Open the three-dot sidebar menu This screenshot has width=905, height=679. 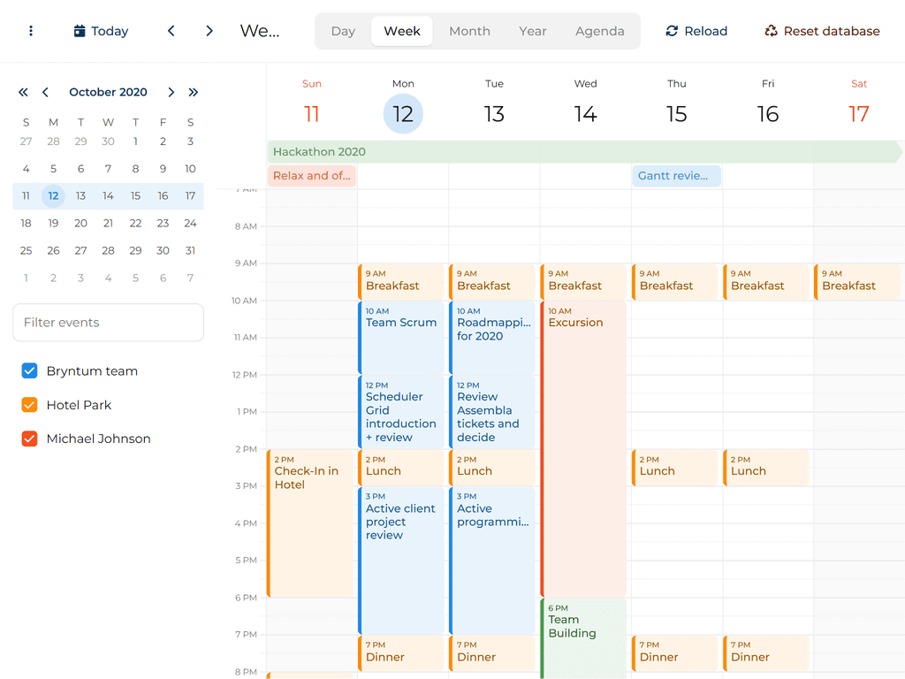tap(31, 31)
